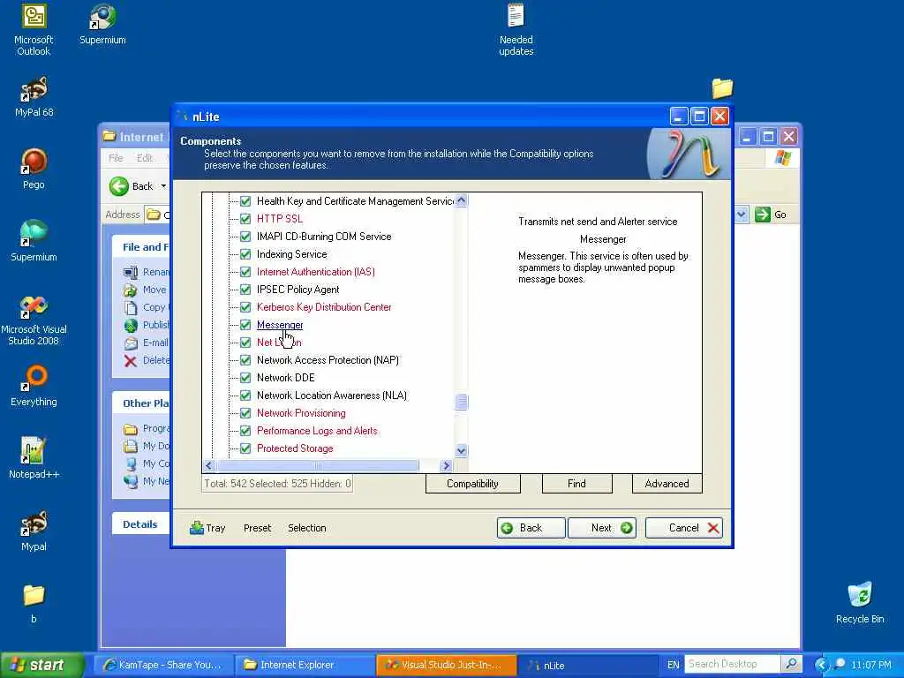Click scroll up arrow of component list
Viewport: 904px width, 678px height.
pos(461,200)
